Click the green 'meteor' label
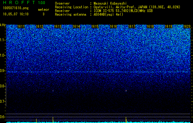The height and width of the screenshot is (123, 193). point(44,10)
